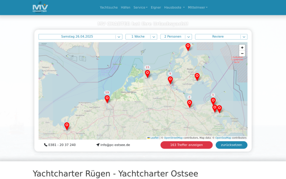Image resolution: width=286 pixels, height=179 pixels.
Task: Click the chevron of the 2 Personen selector
Action: click(189, 37)
